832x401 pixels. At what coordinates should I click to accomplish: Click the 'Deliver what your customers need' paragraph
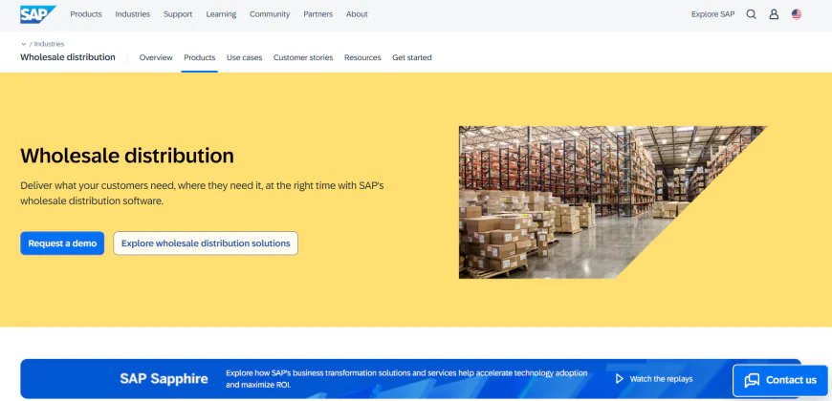click(202, 194)
